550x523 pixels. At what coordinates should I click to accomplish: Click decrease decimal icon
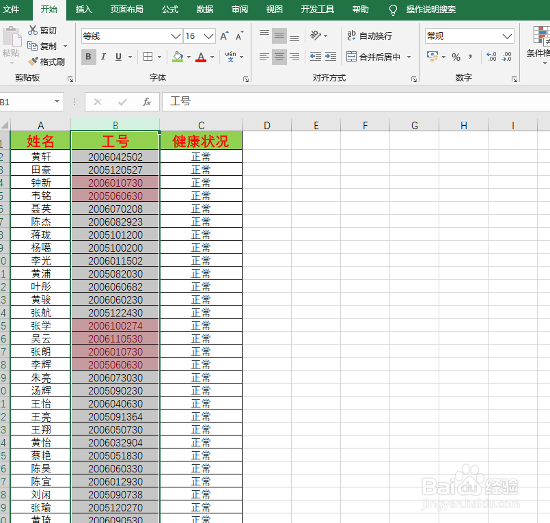click(x=507, y=57)
